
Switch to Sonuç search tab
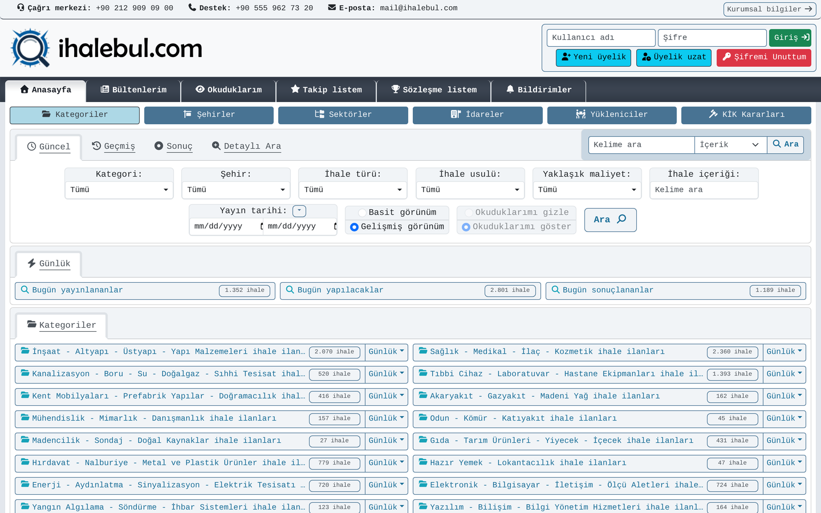(173, 146)
